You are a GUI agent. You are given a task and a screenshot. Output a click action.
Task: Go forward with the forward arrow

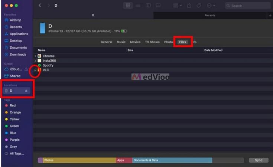click(x=48, y=6)
